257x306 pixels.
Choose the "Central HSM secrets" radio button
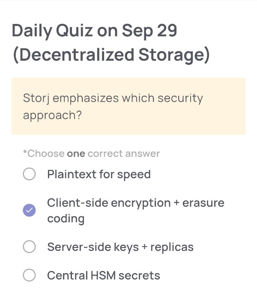point(29,276)
